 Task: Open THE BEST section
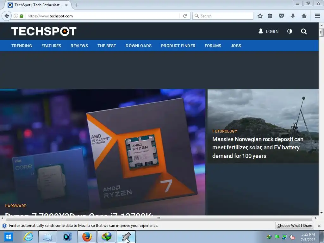107,46
